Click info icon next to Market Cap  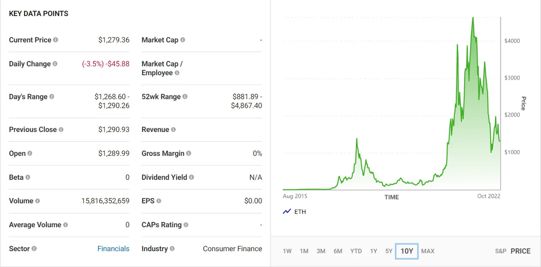[x=183, y=40]
